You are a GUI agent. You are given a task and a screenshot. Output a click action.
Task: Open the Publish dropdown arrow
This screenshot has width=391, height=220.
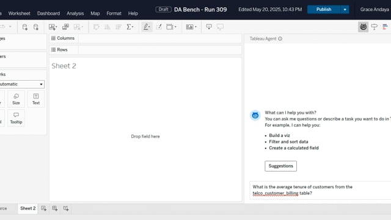[345, 10]
